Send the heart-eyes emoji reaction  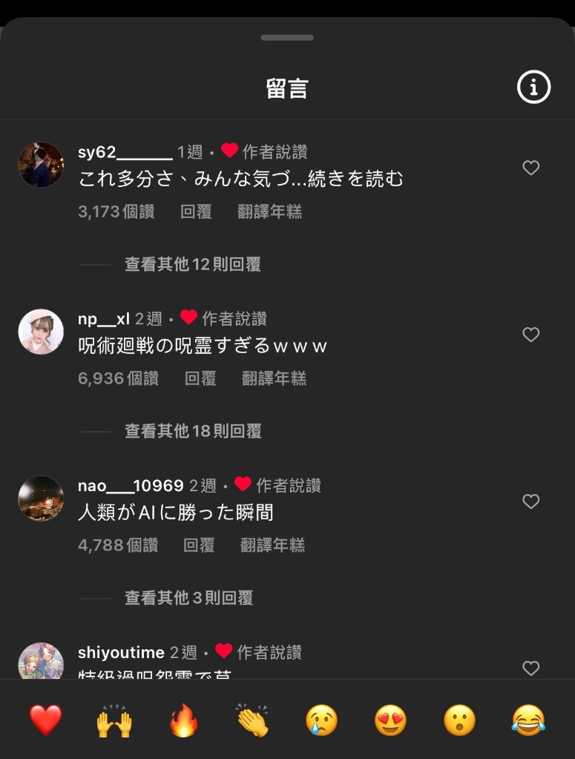390,720
